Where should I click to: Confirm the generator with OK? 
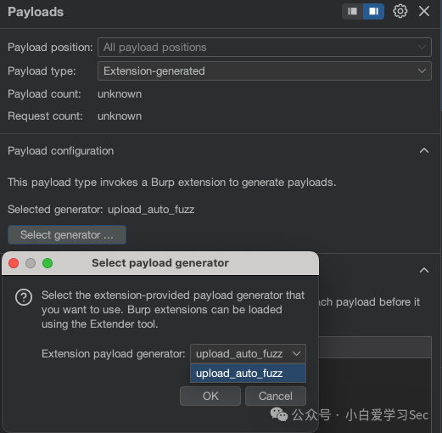210,396
